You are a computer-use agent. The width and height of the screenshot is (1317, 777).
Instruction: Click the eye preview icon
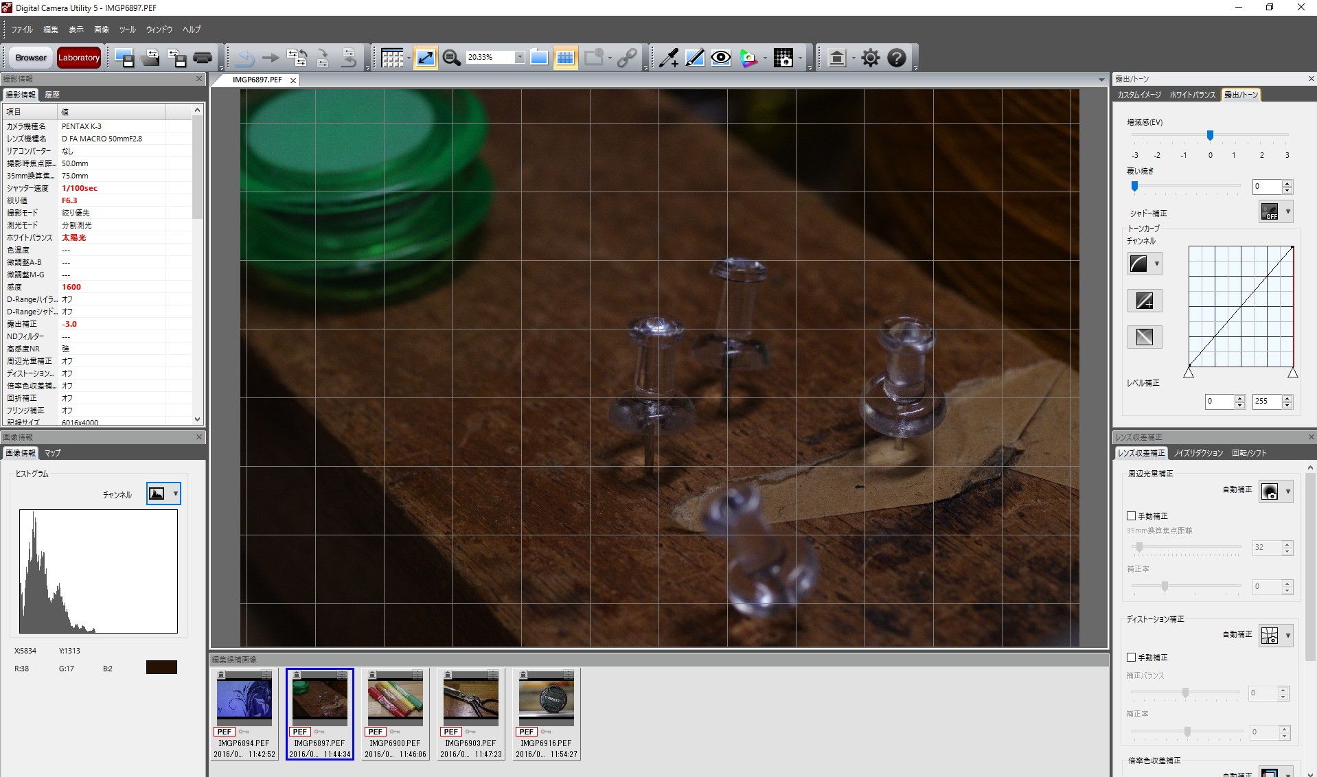coord(720,58)
